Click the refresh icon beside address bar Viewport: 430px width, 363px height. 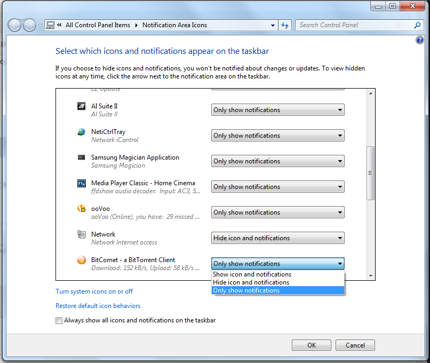pos(285,25)
